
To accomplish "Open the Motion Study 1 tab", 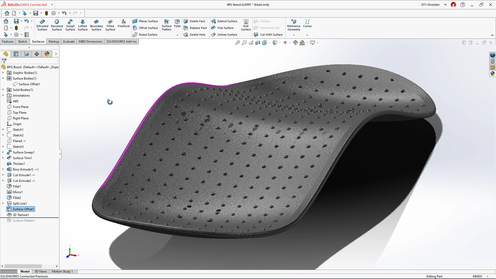I will [x=62, y=272].
